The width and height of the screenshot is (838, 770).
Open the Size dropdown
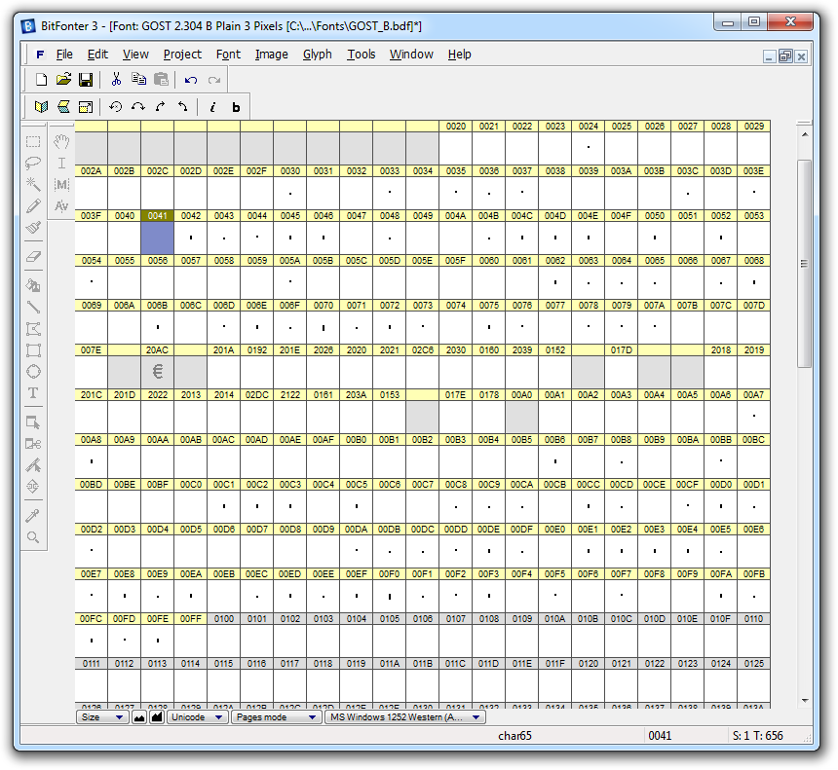point(102,717)
